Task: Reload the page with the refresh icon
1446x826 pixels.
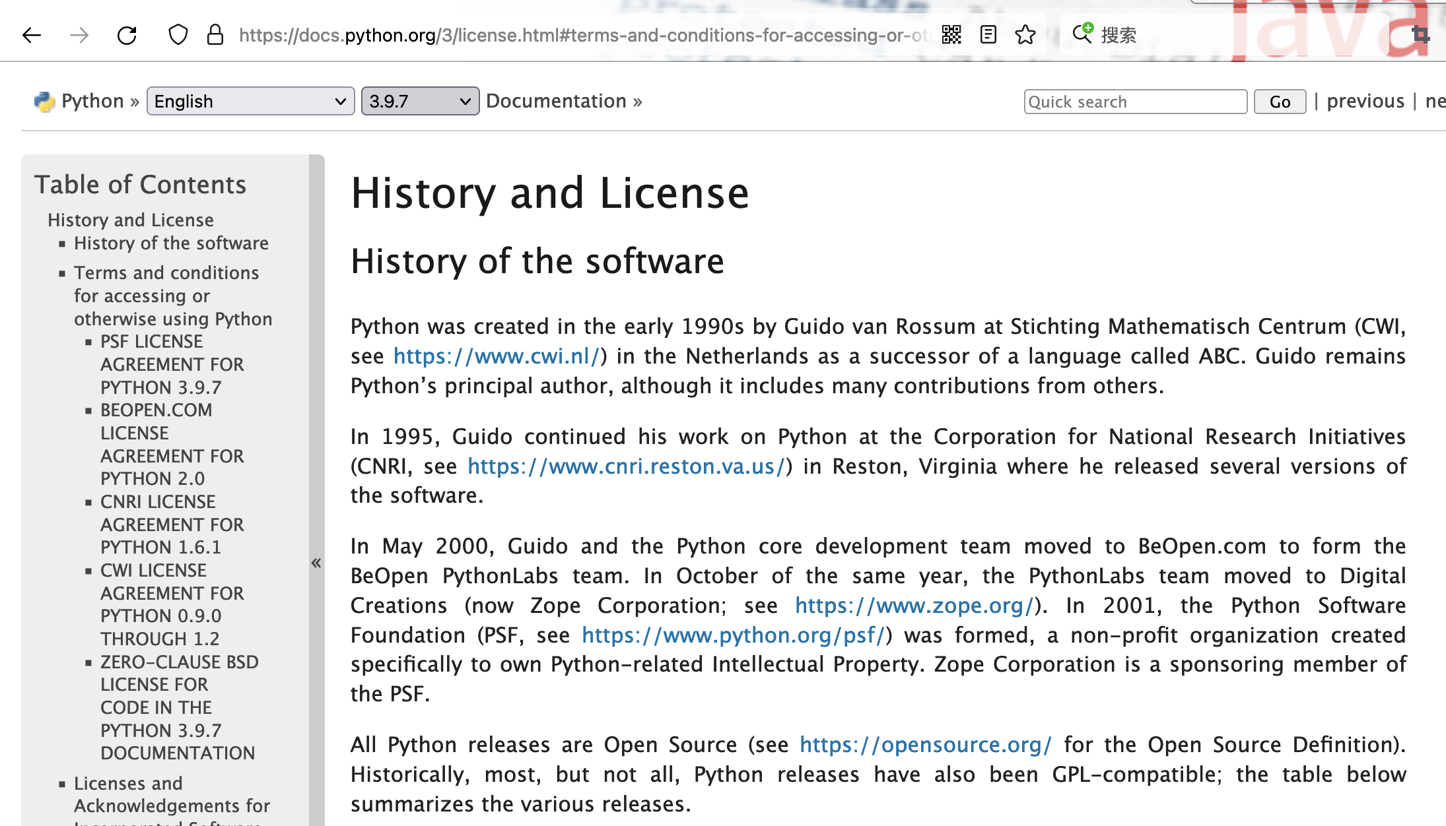Action: pos(127,35)
